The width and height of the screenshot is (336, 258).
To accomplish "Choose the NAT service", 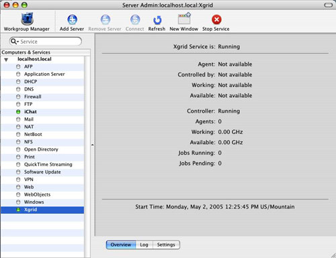I will pyautogui.click(x=42, y=127).
